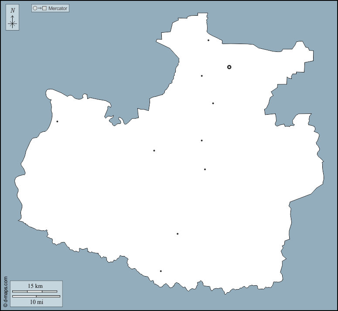Select the lower of the two central-column dots
Image resolution: width=338 pixels, height=311 pixels.
tap(205, 169)
